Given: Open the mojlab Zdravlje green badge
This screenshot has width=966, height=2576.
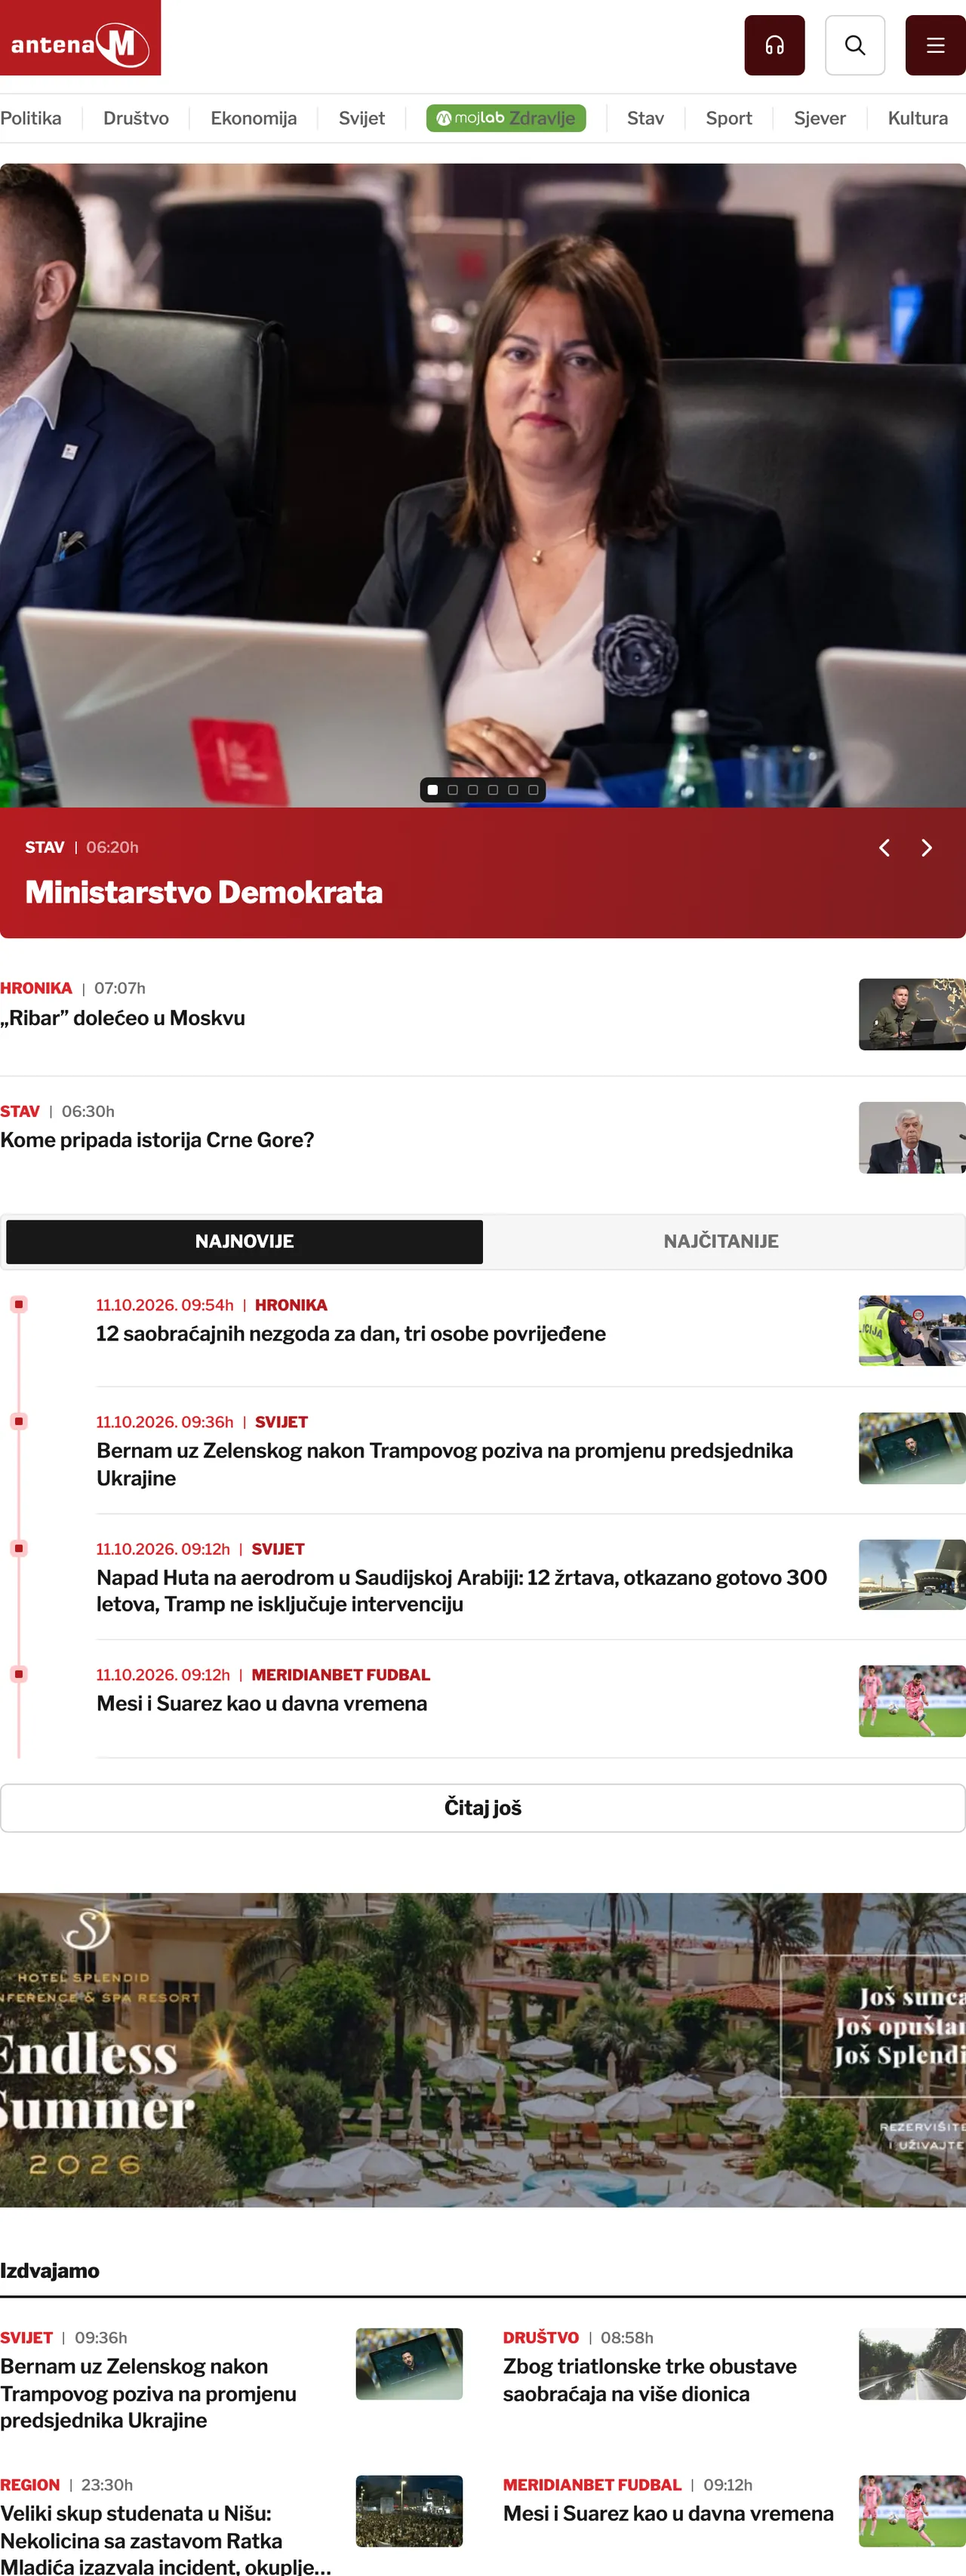Looking at the screenshot, I should (x=506, y=118).
